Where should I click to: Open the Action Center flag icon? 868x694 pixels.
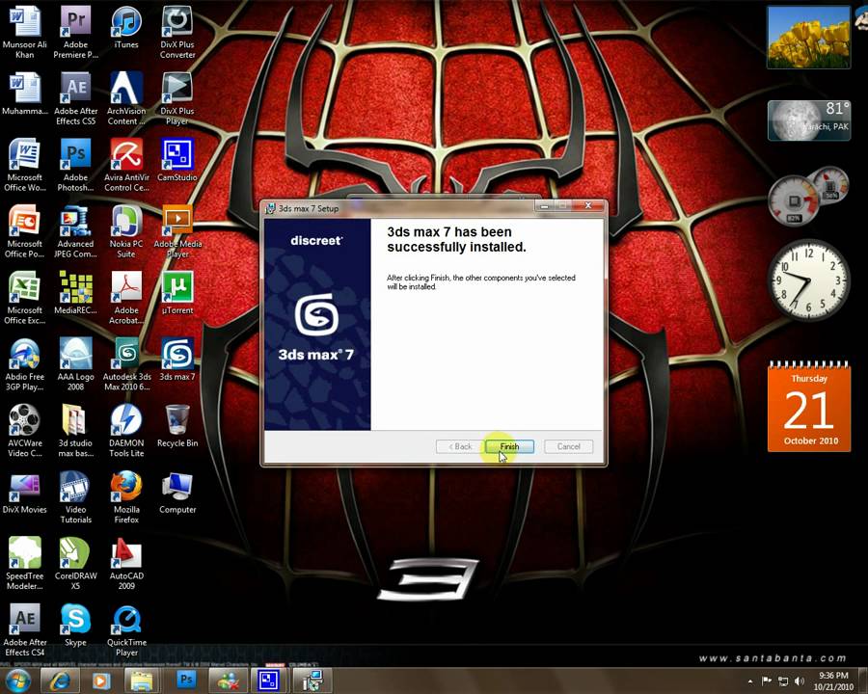(x=767, y=681)
